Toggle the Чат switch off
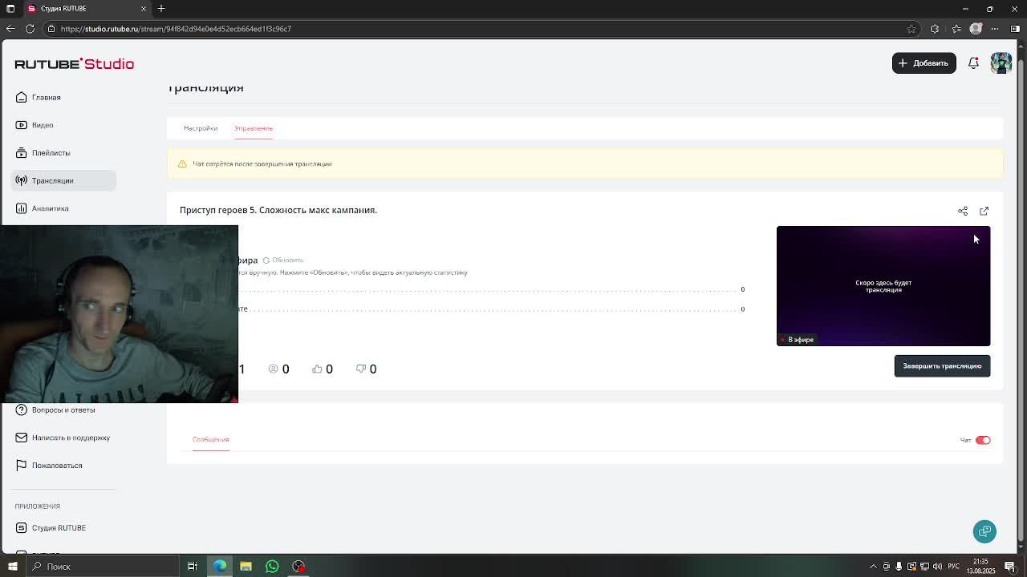Viewport: 1027px width, 577px height. pyautogui.click(x=983, y=440)
